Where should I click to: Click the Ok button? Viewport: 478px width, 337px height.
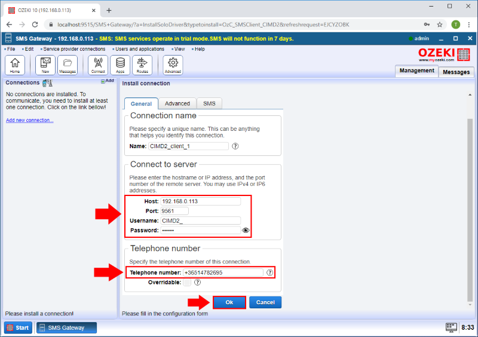(229, 302)
